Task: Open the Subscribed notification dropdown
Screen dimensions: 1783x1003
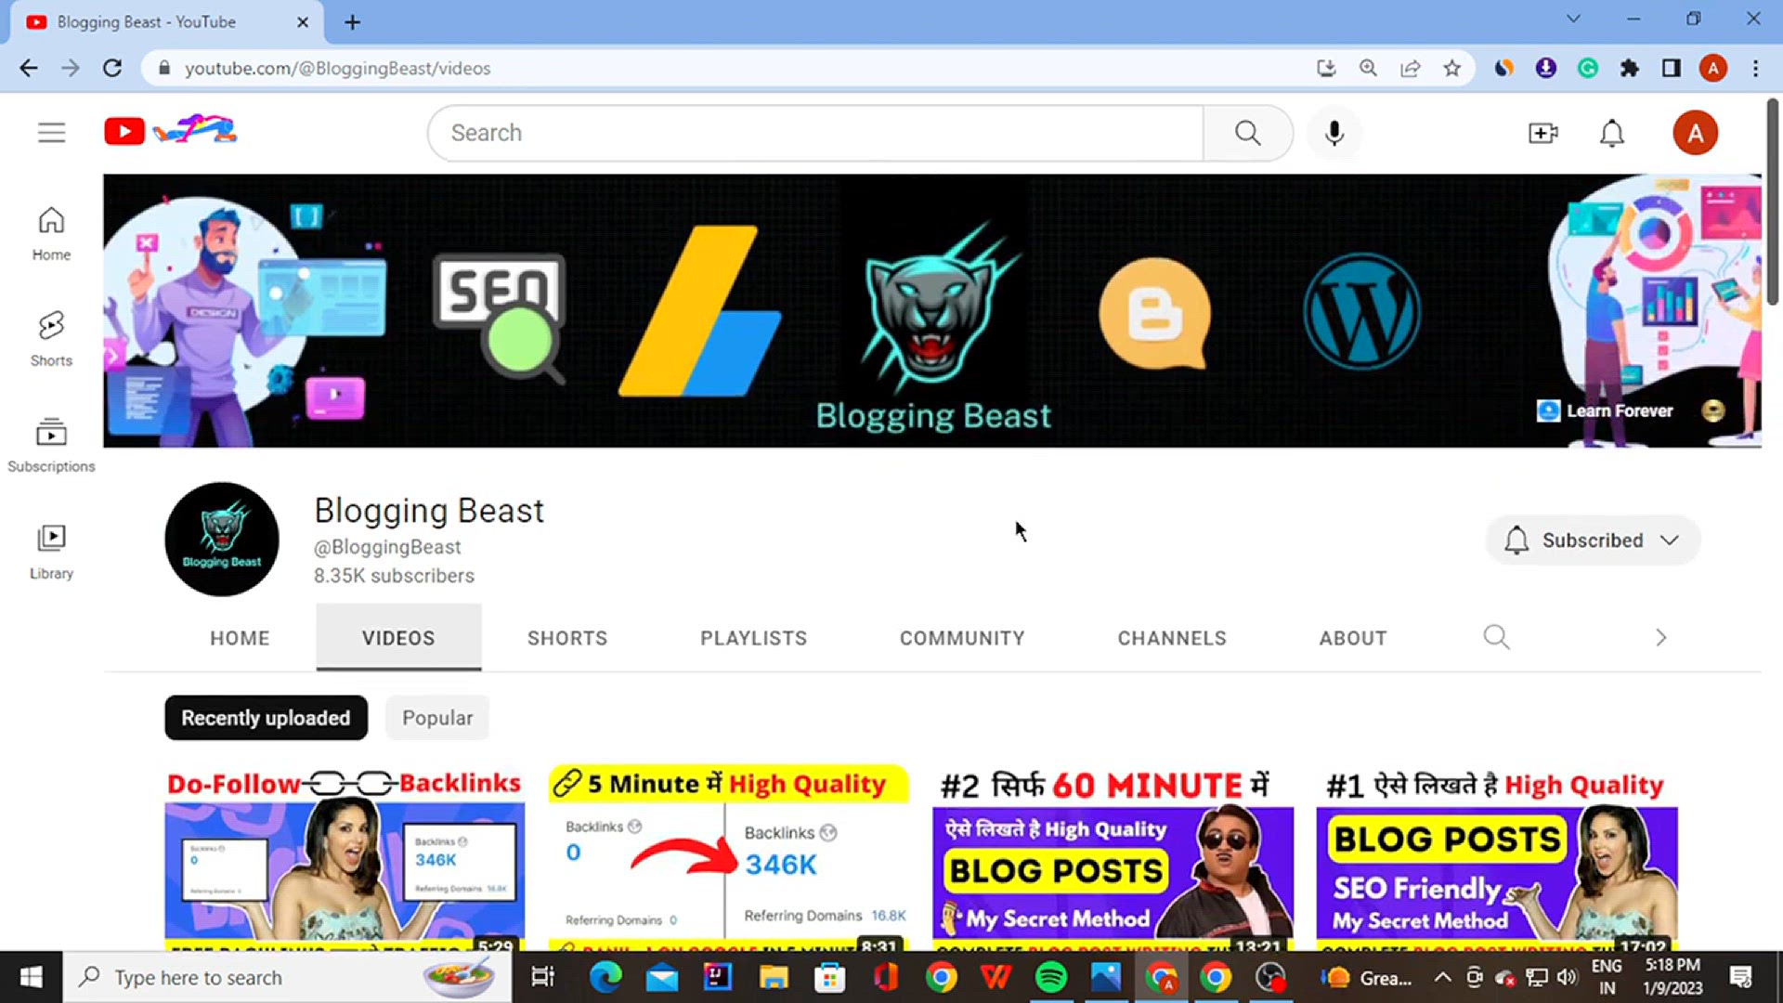Action: click(x=1592, y=540)
